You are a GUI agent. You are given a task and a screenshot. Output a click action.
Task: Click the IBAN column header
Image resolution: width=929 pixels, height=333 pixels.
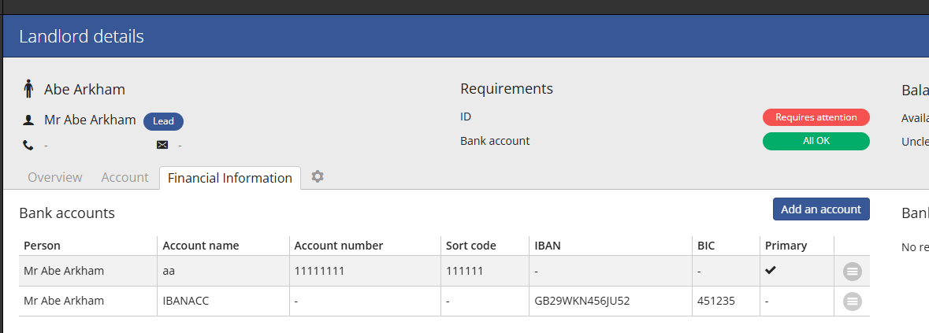pos(547,246)
